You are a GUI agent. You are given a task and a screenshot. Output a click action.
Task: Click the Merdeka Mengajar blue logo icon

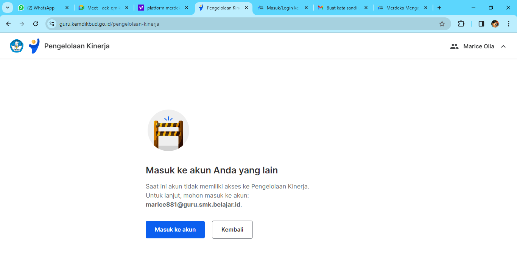pyautogui.click(x=34, y=46)
